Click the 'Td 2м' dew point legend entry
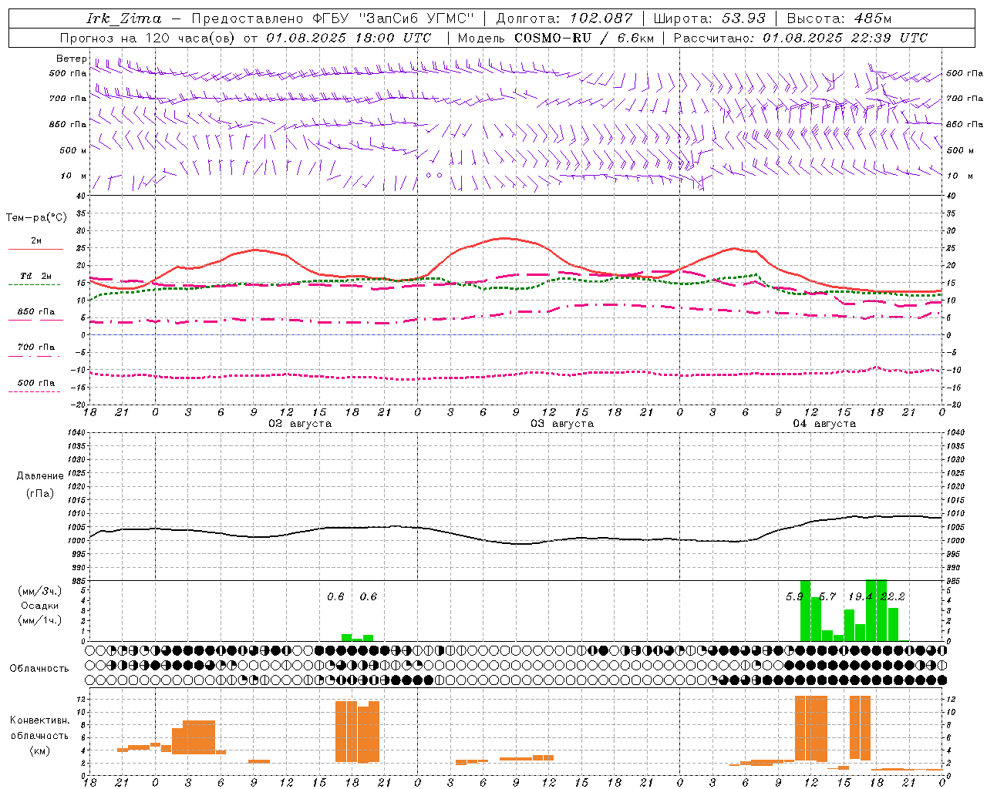The height and width of the screenshot is (789, 987). [x=36, y=276]
